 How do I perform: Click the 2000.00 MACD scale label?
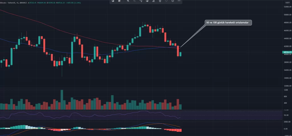[x=287, y=122]
